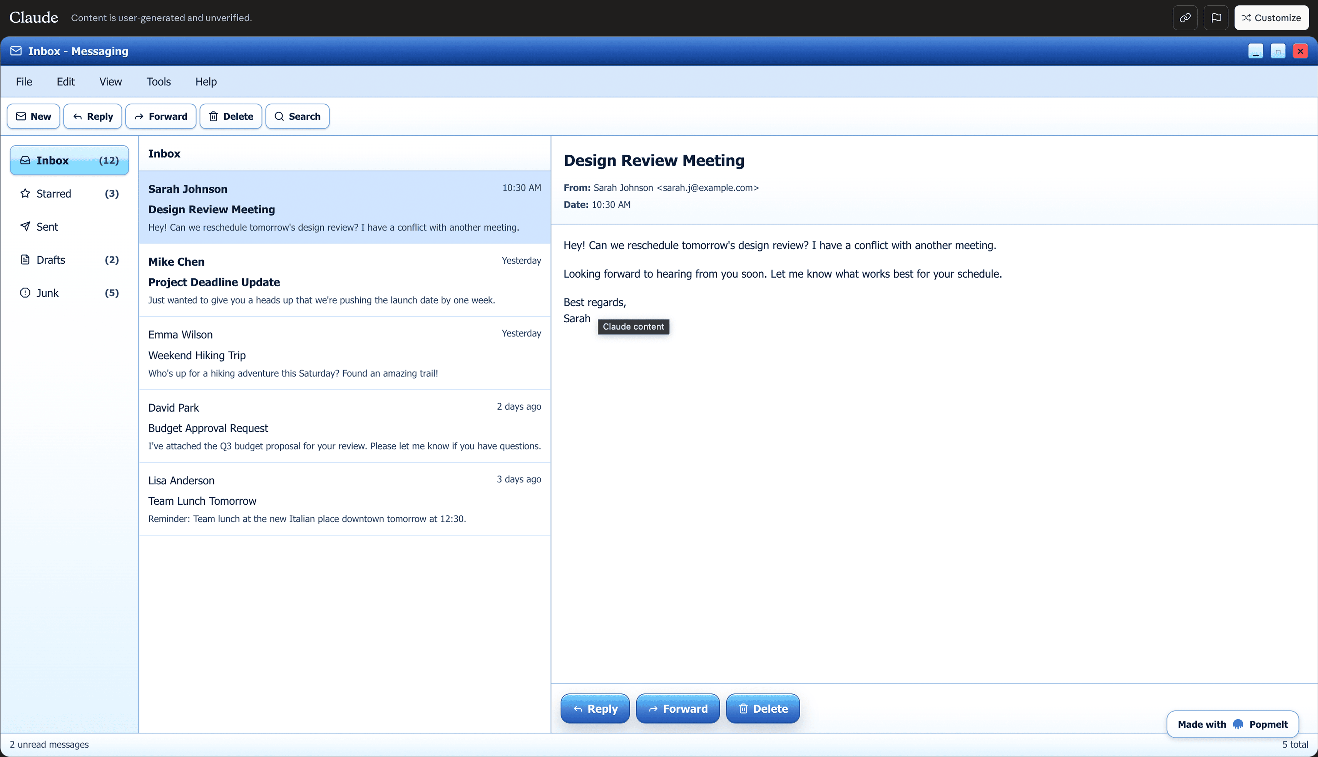1318x757 pixels.
Task: Click the Drafts document icon
Action: [x=25, y=260]
